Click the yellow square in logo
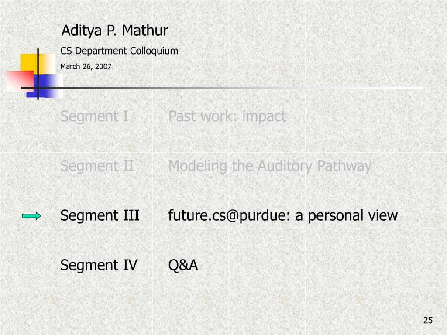This screenshot has height=335, width=447. tap(37, 64)
